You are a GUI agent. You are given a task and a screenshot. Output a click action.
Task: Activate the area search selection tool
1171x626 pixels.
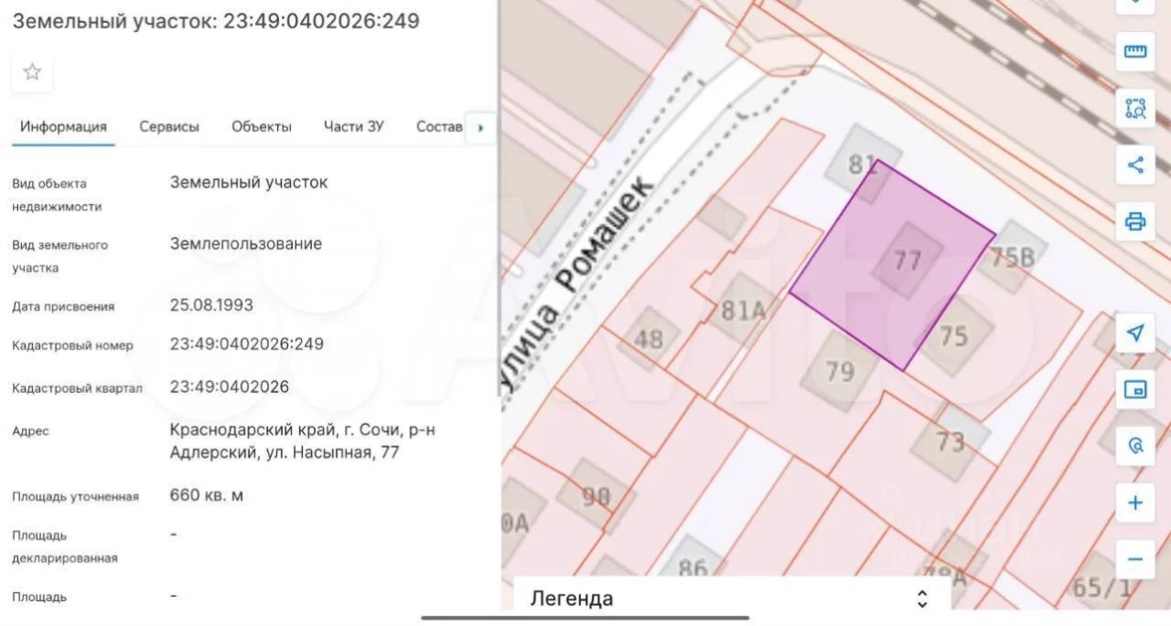tap(1135, 109)
